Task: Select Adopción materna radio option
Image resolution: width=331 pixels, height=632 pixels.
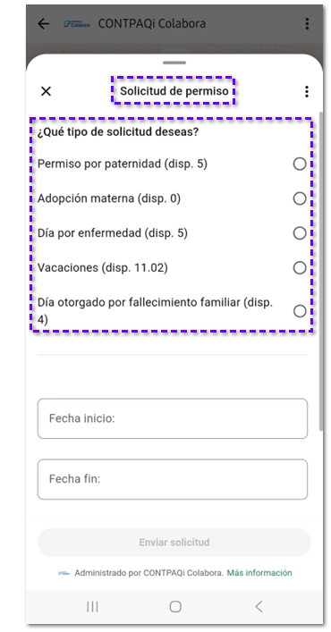Action: coord(300,198)
